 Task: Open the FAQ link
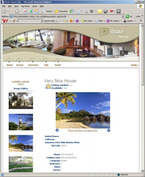tap(46, 65)
